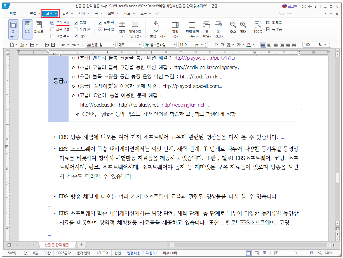Undo the last action
343x258 pixels.
[x=63, y=45]
